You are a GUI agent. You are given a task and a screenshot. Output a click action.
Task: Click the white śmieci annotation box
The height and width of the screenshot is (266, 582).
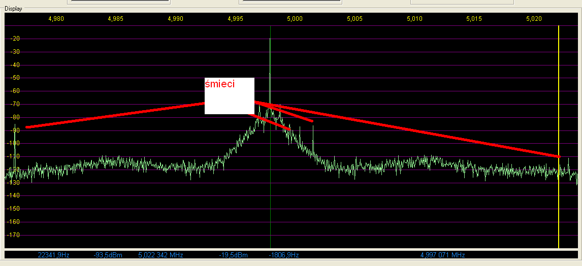[229, 101]
